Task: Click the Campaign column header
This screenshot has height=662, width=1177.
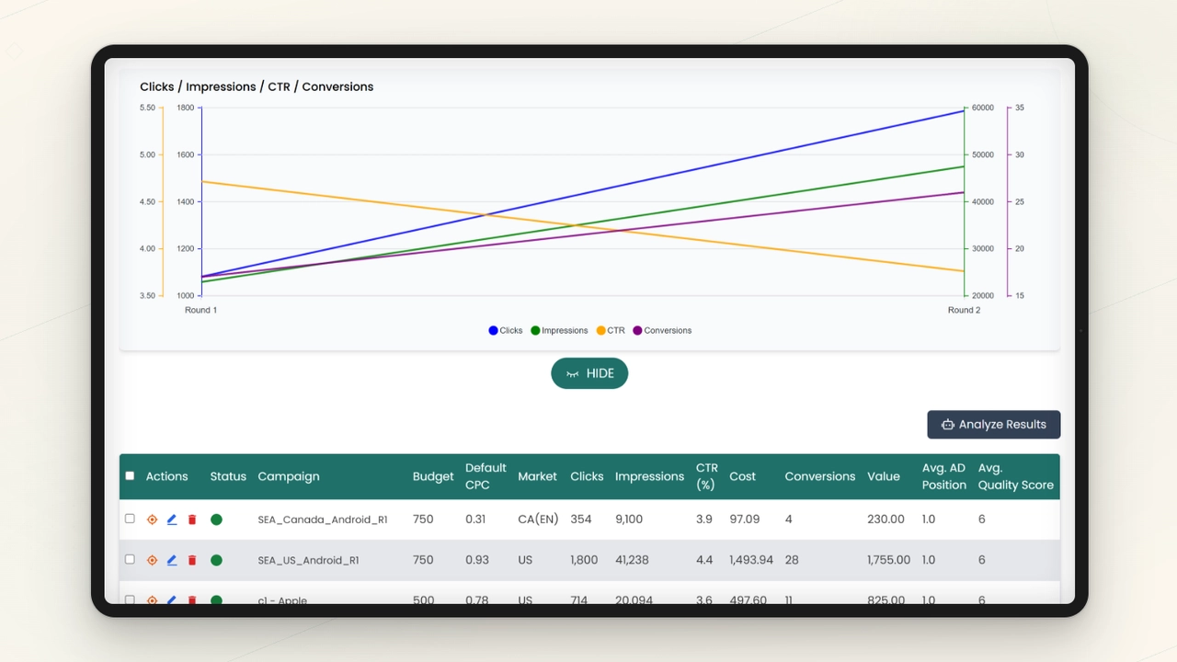Action: [288, 475]
